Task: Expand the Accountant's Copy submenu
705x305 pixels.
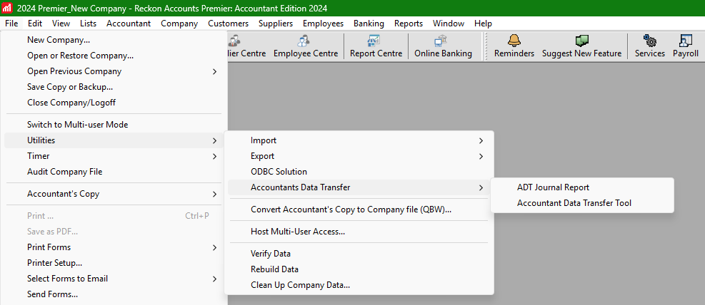Action: 63,194
